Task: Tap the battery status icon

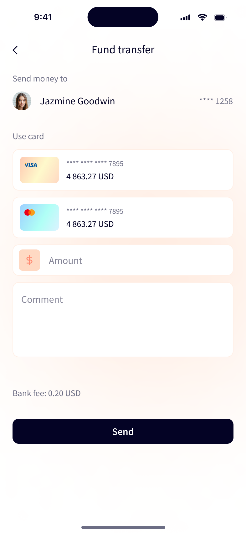Action: point(220,18)
